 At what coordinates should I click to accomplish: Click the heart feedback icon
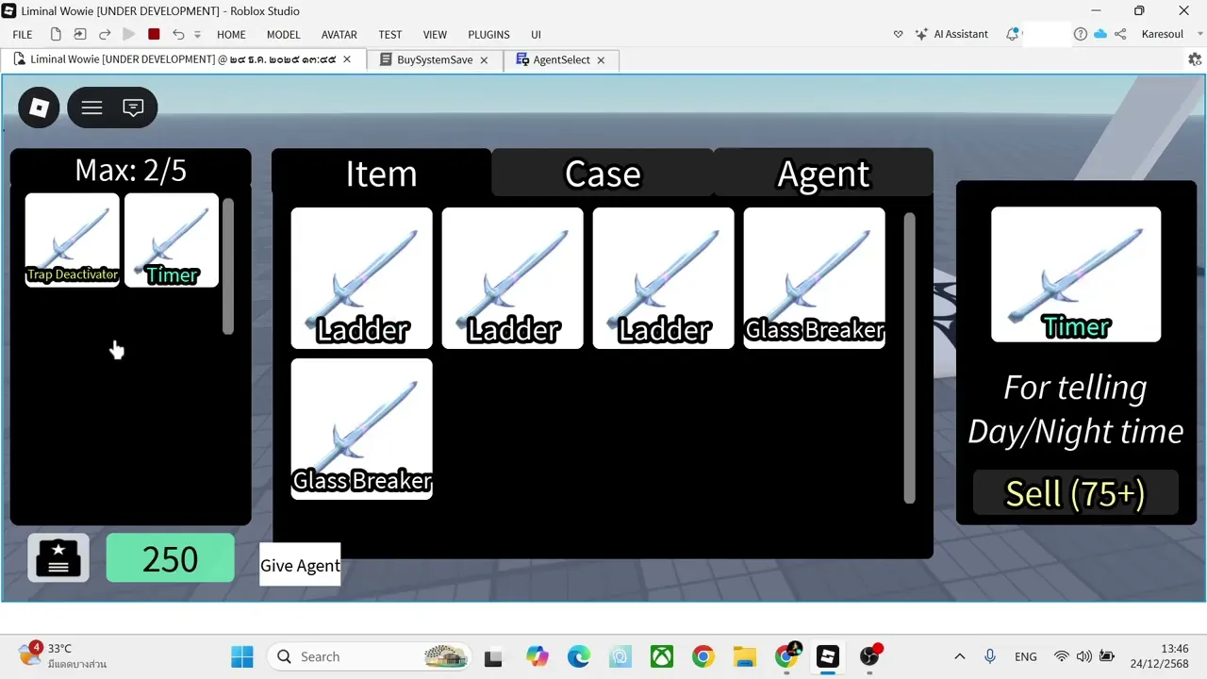tap(898, 34)
